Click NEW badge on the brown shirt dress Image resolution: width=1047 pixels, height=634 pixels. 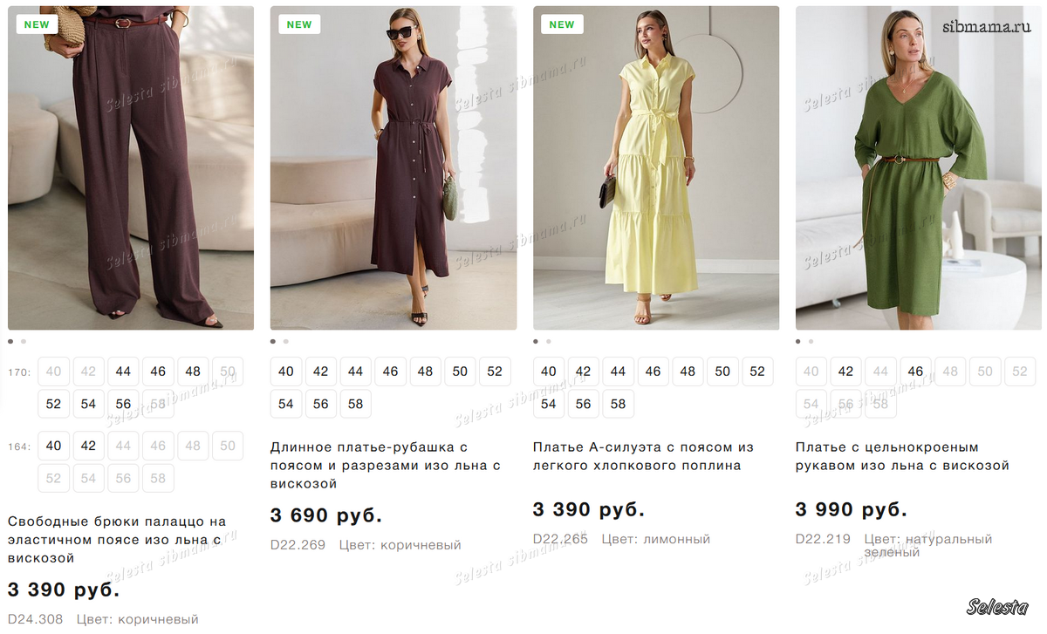pos(299,24)
